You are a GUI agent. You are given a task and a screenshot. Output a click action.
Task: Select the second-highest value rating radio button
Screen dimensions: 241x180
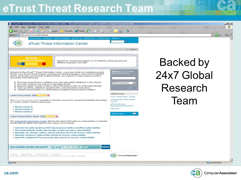click(x=80, y=147)
